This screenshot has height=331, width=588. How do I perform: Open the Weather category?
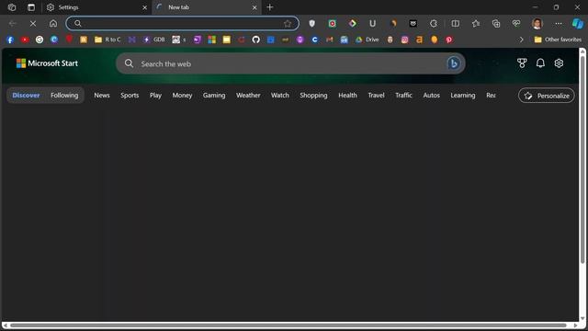pyautogui.click(x=248, y=96)
